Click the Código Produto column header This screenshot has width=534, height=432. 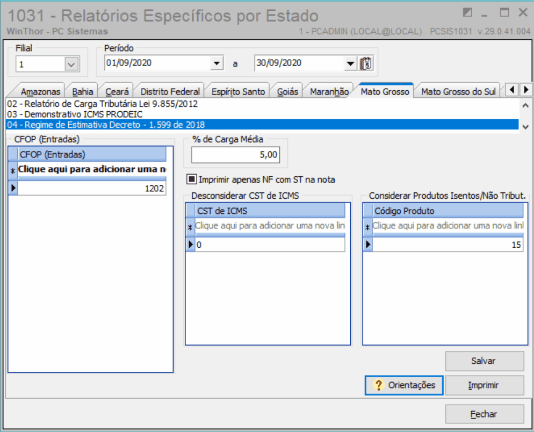tap(448, 211)
